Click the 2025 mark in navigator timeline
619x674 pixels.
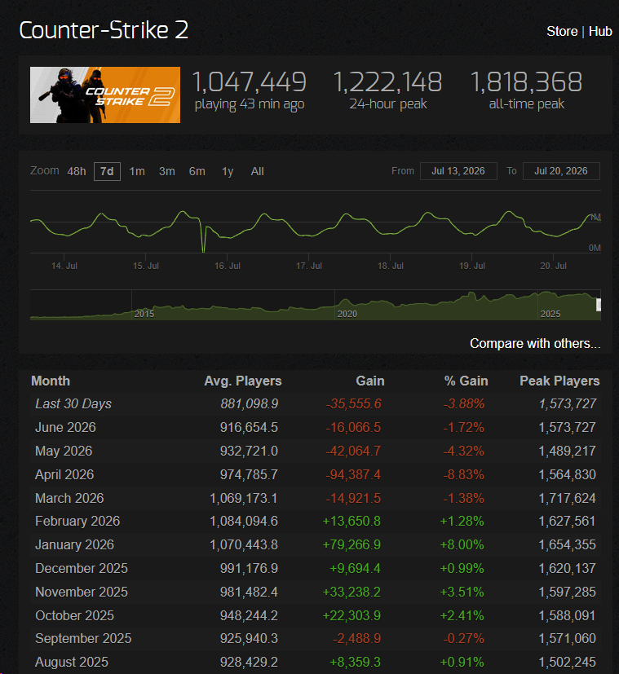[550, 314]
